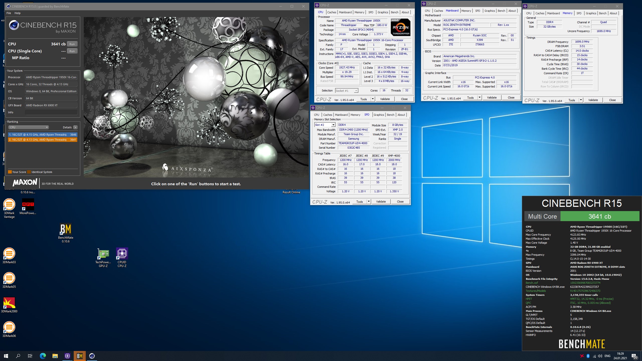Image resolution: width=642 pixels, height=361 pixels.
Task: Run the CPU Single Core test
Action: (72, 51)
